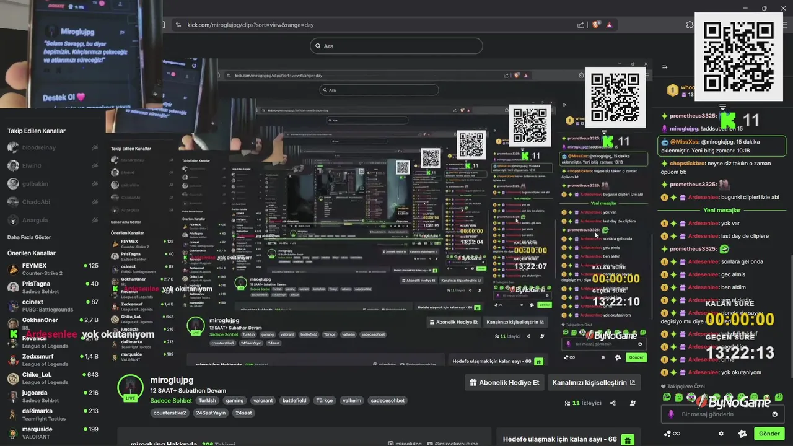793x446 pixels.
Task: Expand Daha Fazla Göster in outermost sidebar
Action: [29, 237]
